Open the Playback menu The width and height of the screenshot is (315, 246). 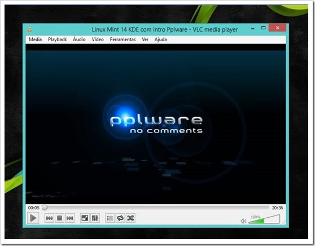pyautogui.click(x=57, y=40)
